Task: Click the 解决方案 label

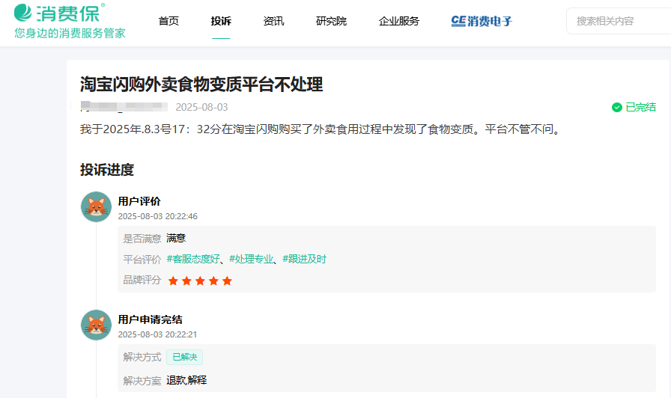Action: pos(142,381)
